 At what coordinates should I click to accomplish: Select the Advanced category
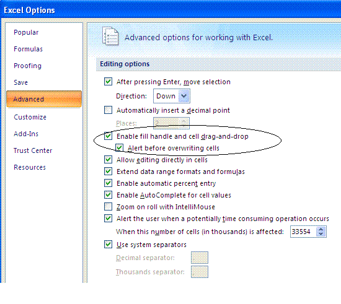click(x=44, y=99)
